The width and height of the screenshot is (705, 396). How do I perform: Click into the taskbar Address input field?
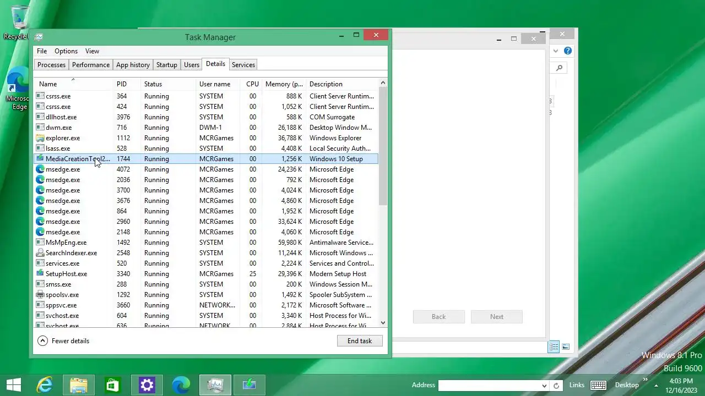point(489,386)
